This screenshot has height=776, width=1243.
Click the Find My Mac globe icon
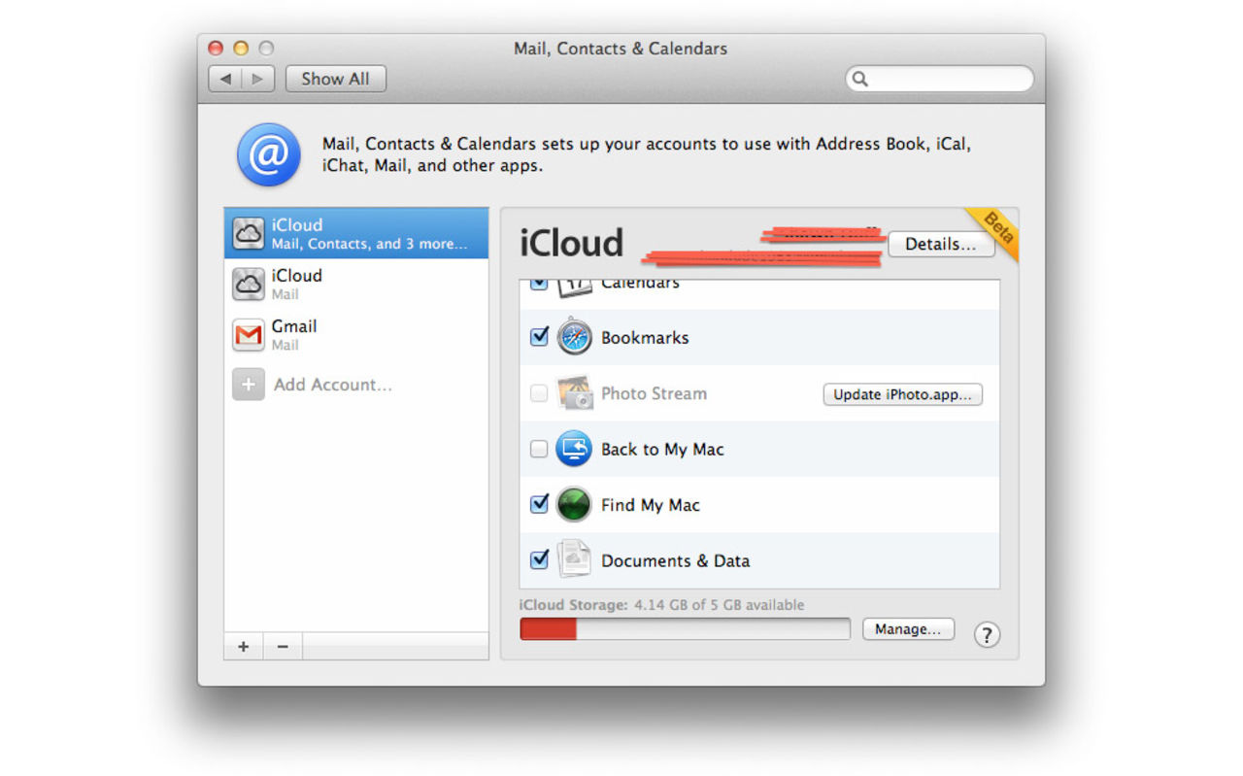point(574,504)
